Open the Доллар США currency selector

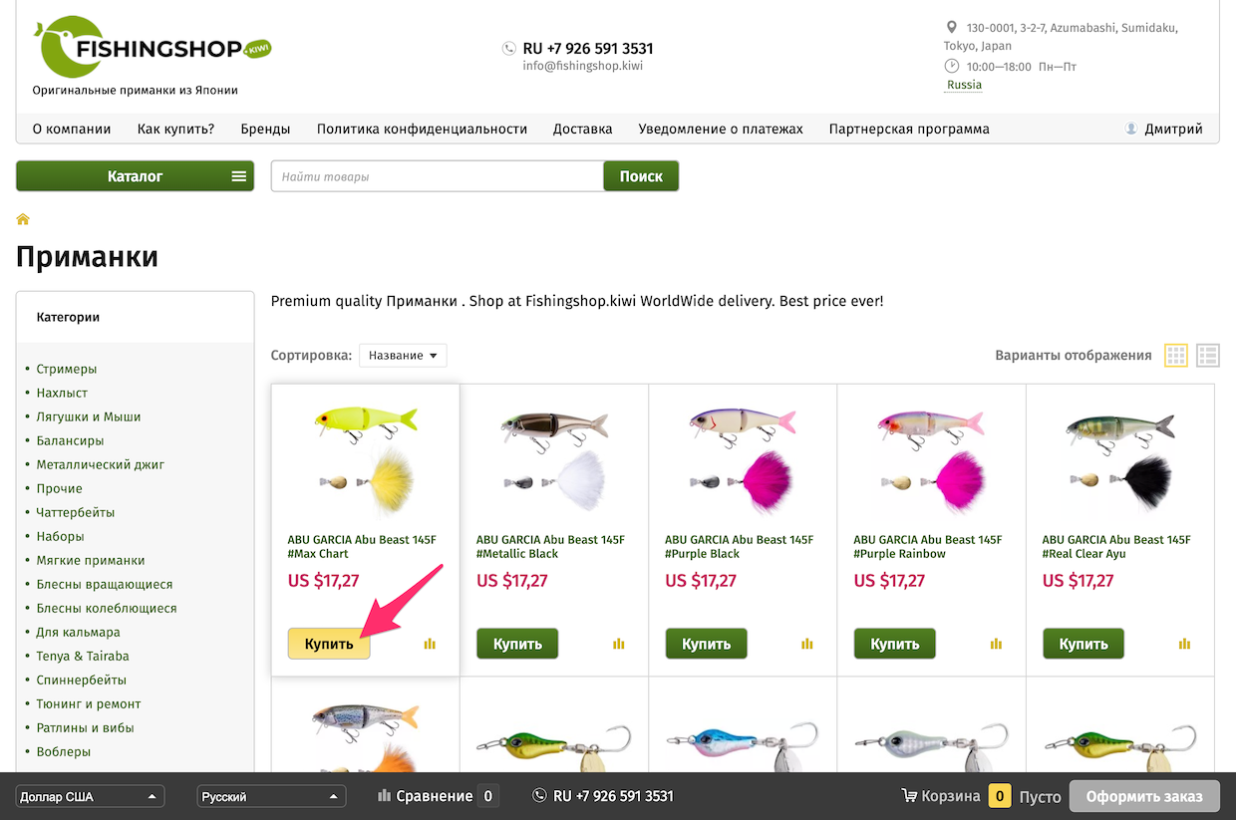click(91, 796)
